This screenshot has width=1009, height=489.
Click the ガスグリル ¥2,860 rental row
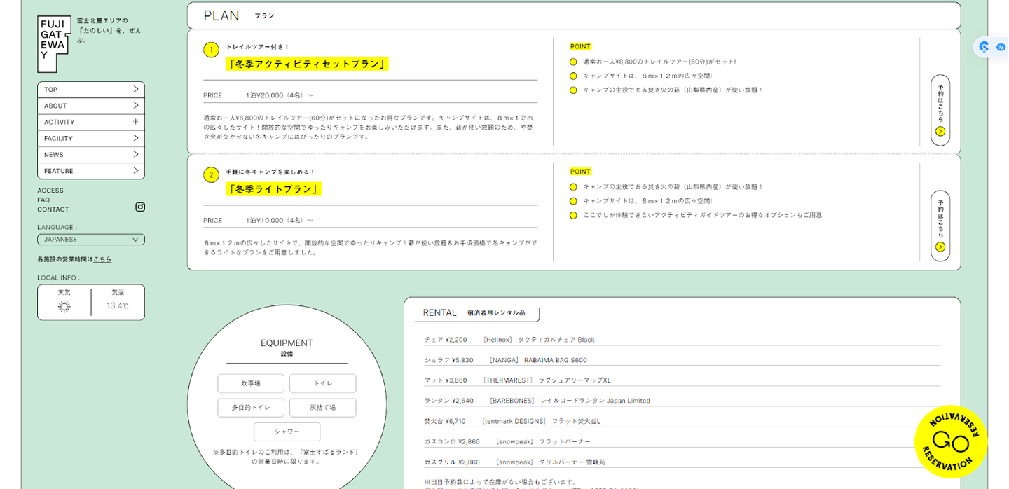(x=682, y=462)
